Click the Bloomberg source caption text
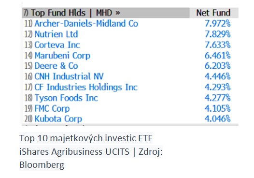254x178 pixels. pos(42,165)
